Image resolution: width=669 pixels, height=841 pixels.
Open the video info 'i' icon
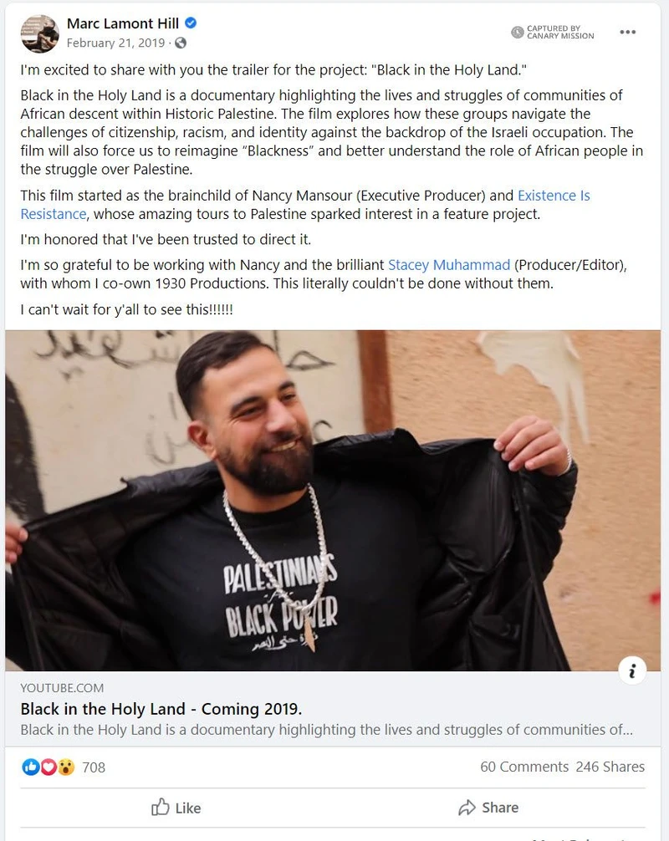click(x=632, y=670)
